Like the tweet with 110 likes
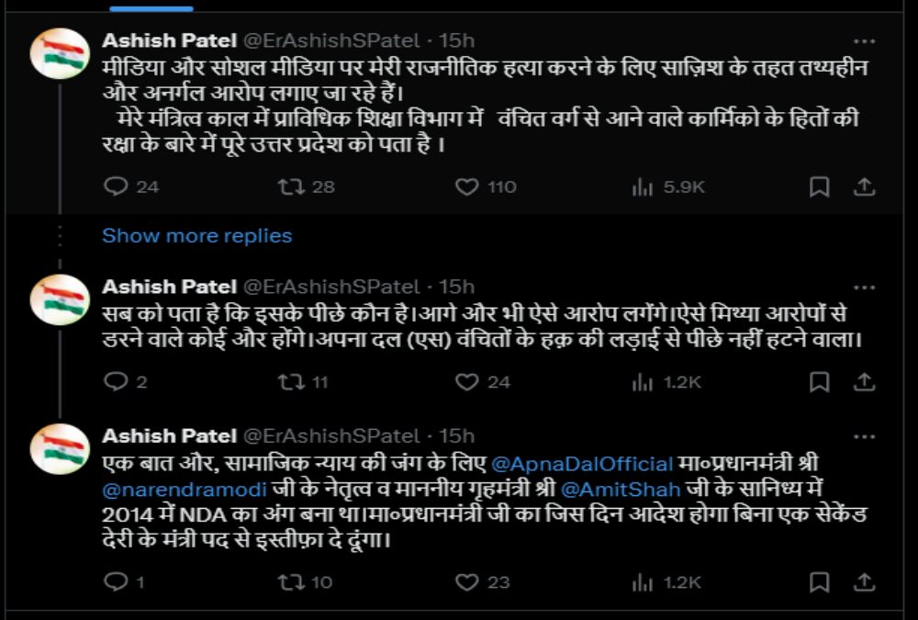The width and height of the screenshot is (918, 620). pyautogui.click(x=467, y=186)
